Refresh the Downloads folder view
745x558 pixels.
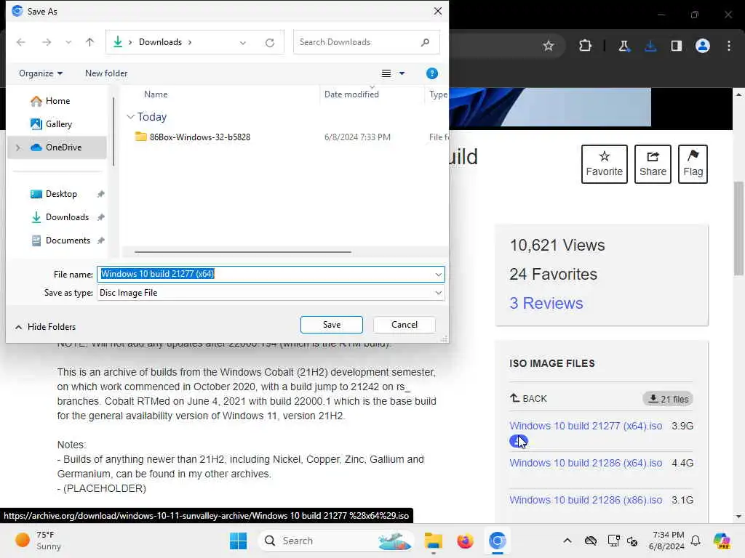[270, 43]
